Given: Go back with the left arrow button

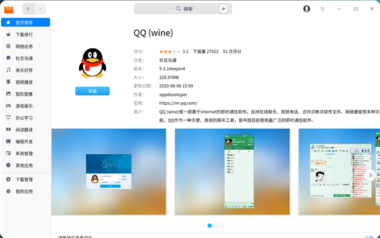Looking at the screenshot, I should [x=28, y=9].
